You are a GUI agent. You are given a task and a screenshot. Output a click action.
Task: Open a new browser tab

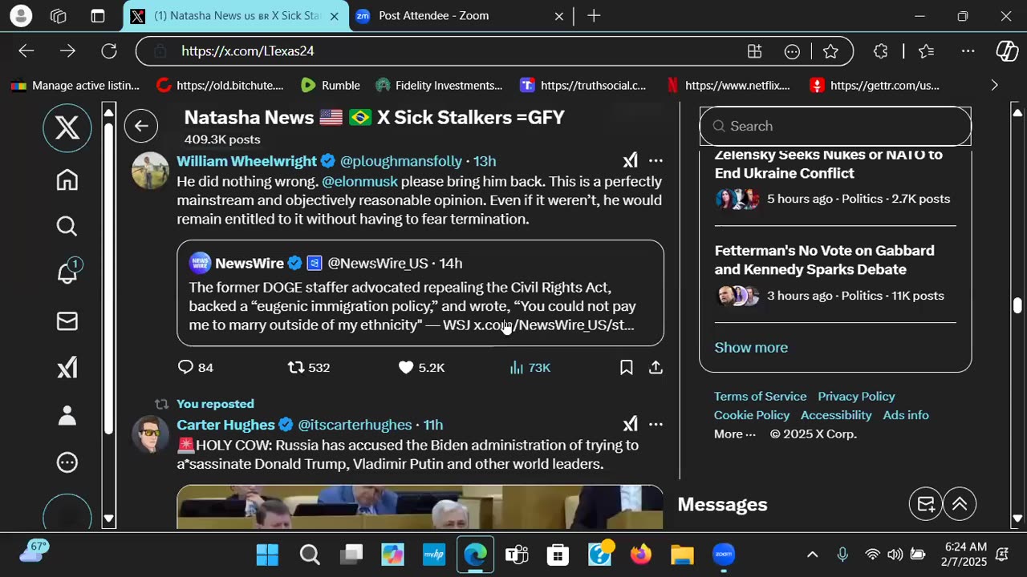tap(594, 16)
